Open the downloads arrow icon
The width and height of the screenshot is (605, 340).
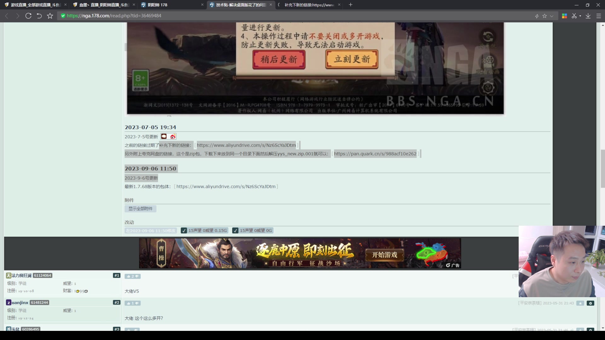[588, 16]
